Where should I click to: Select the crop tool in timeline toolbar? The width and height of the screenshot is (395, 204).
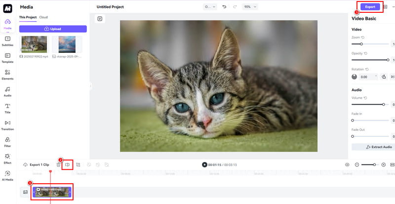coord(78,164)
